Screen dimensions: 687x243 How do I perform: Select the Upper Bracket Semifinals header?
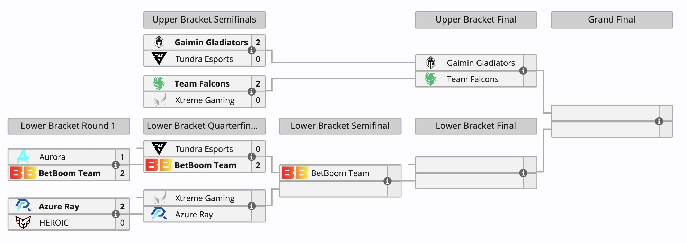pos(204,20)
